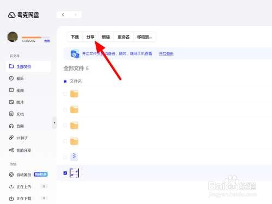Click the blue folder backup banner icon

[75, 54]
